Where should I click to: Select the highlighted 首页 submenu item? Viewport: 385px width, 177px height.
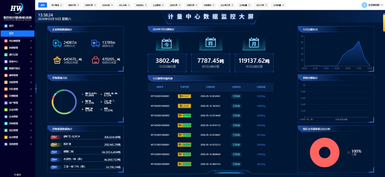(17, 34)
